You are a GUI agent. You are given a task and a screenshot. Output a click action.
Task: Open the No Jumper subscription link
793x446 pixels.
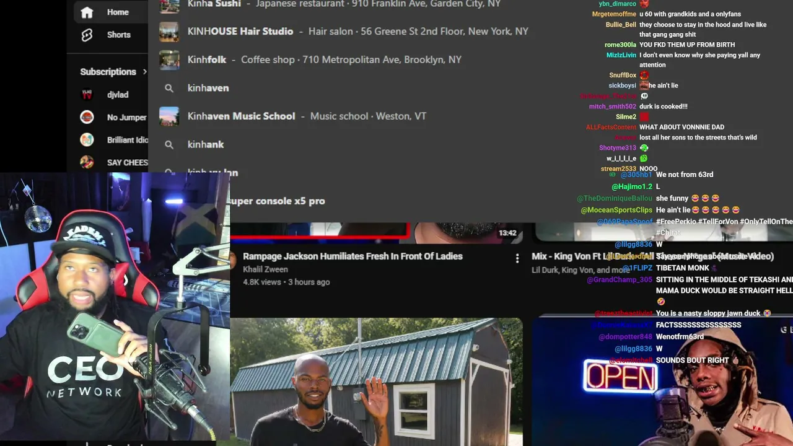pos(127,117)
